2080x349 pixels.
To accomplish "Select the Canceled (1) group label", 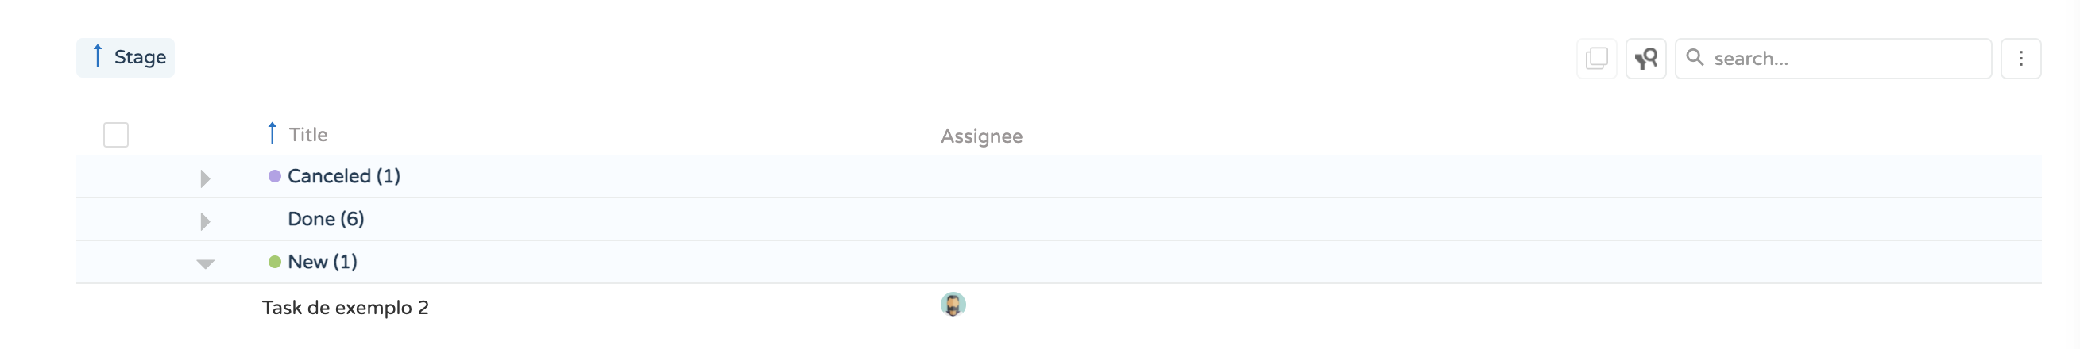I will coord(343,176).
